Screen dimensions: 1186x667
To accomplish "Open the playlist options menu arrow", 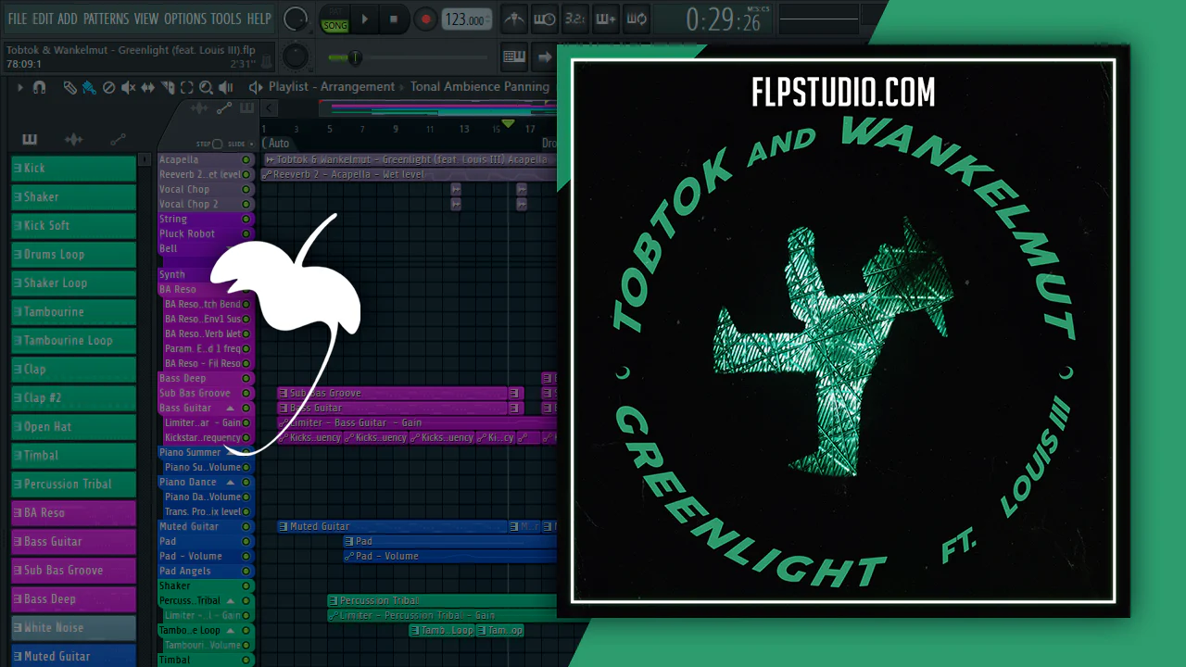I will click(20, 87).
